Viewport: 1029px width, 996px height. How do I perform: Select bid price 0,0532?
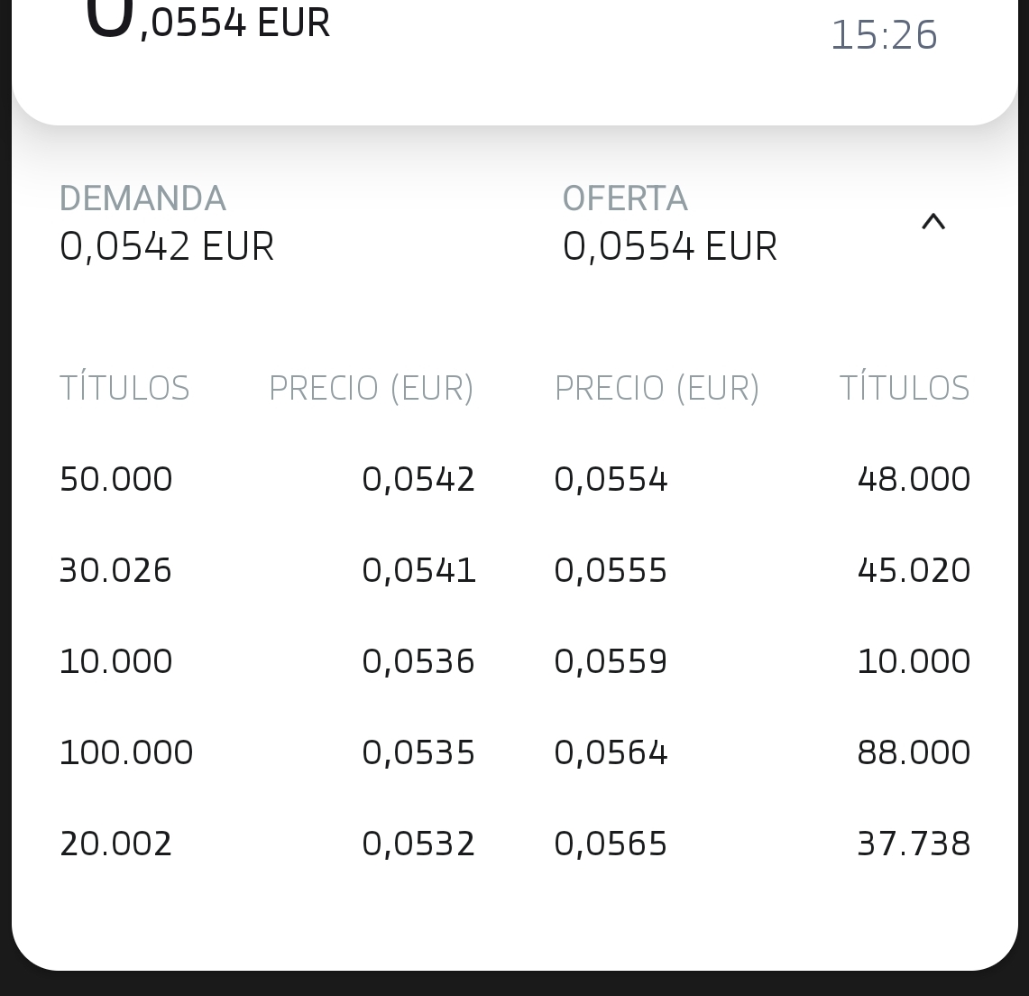tap(418, 844)
